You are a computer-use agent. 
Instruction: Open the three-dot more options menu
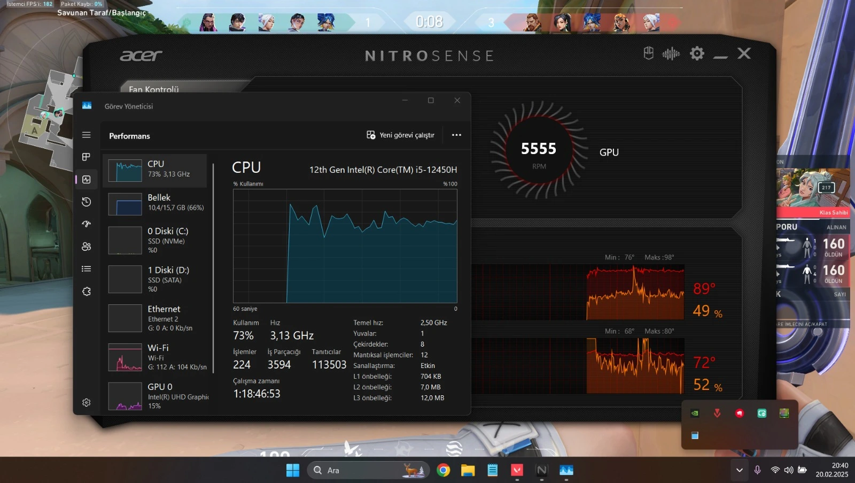456,135
